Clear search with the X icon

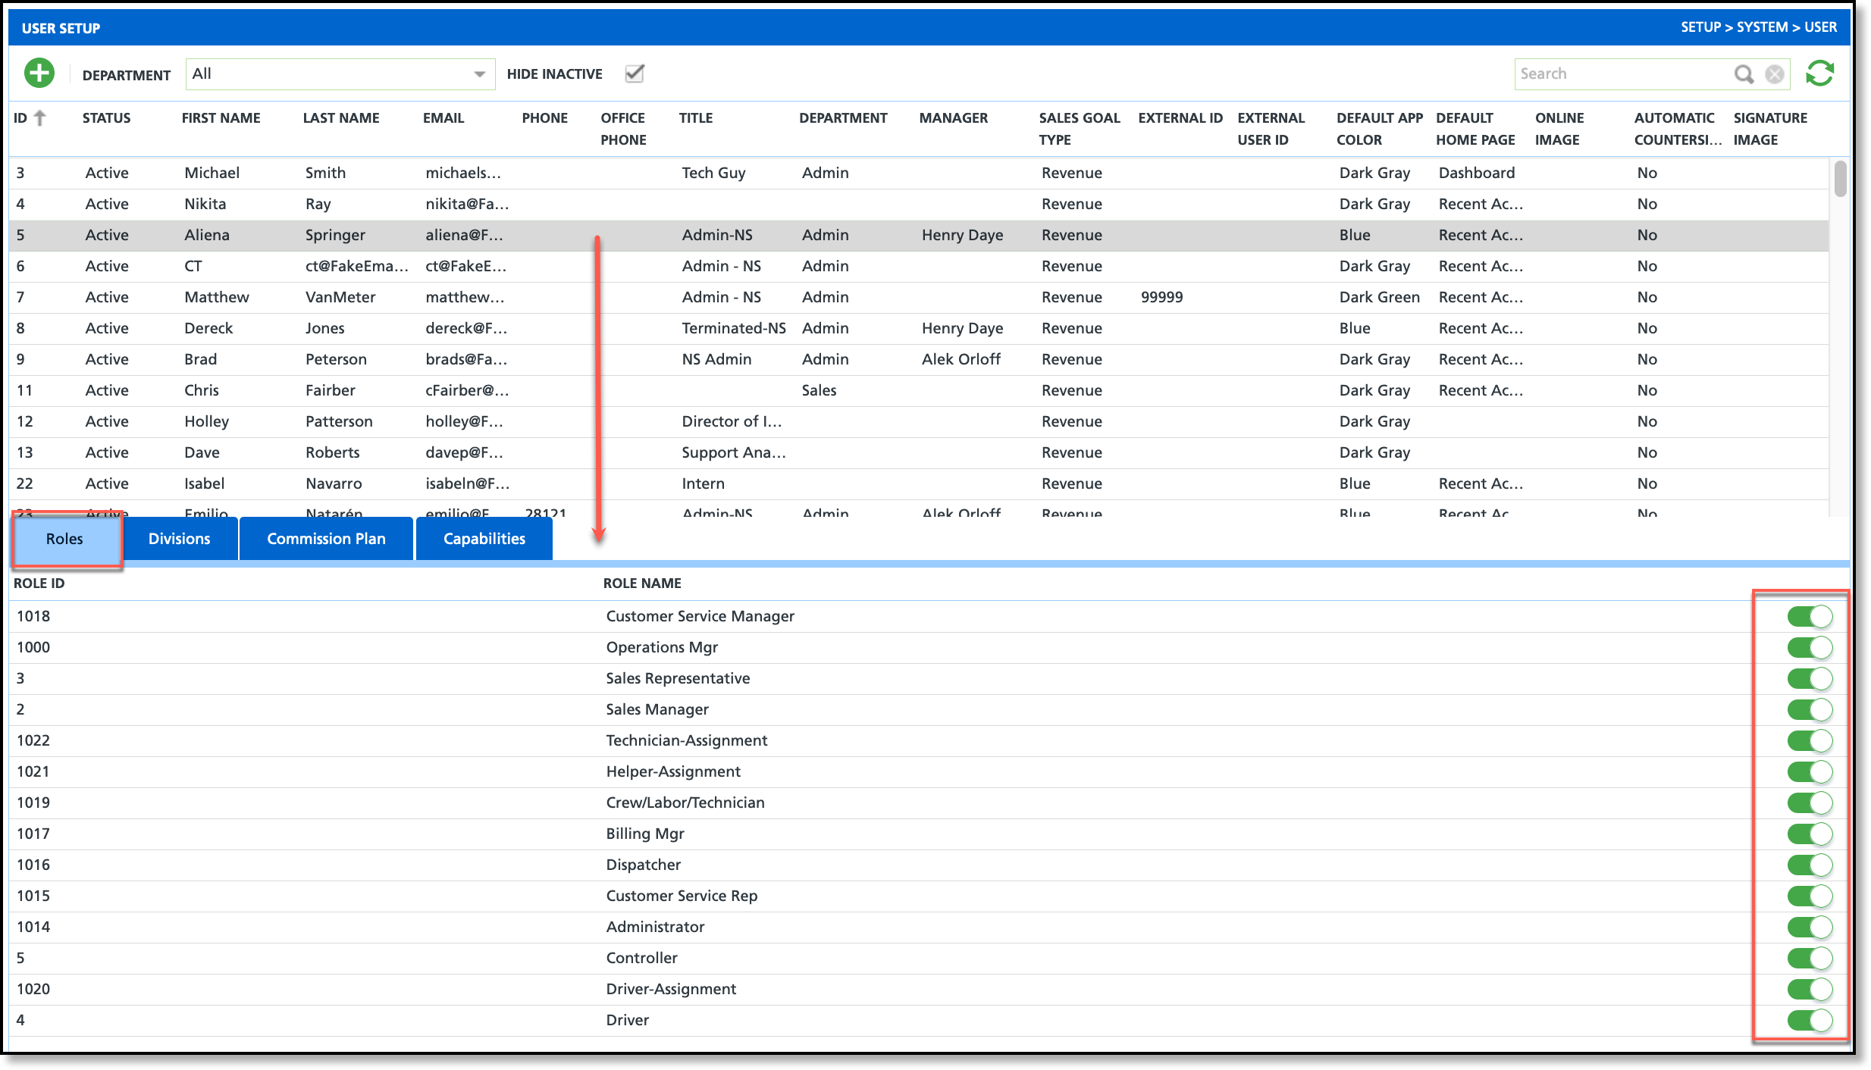1775,74
